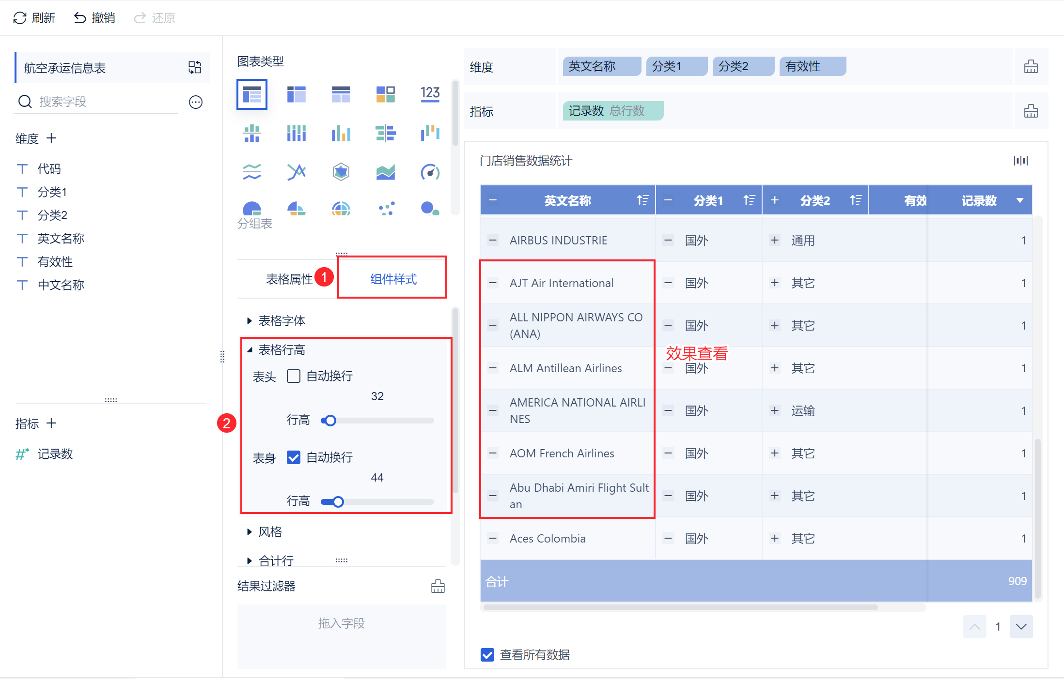Image resolution: width=1064 pixels, height=679 pixels.
Task: Click the table horizontal scrollbar
Action: (x=680, y=607)
